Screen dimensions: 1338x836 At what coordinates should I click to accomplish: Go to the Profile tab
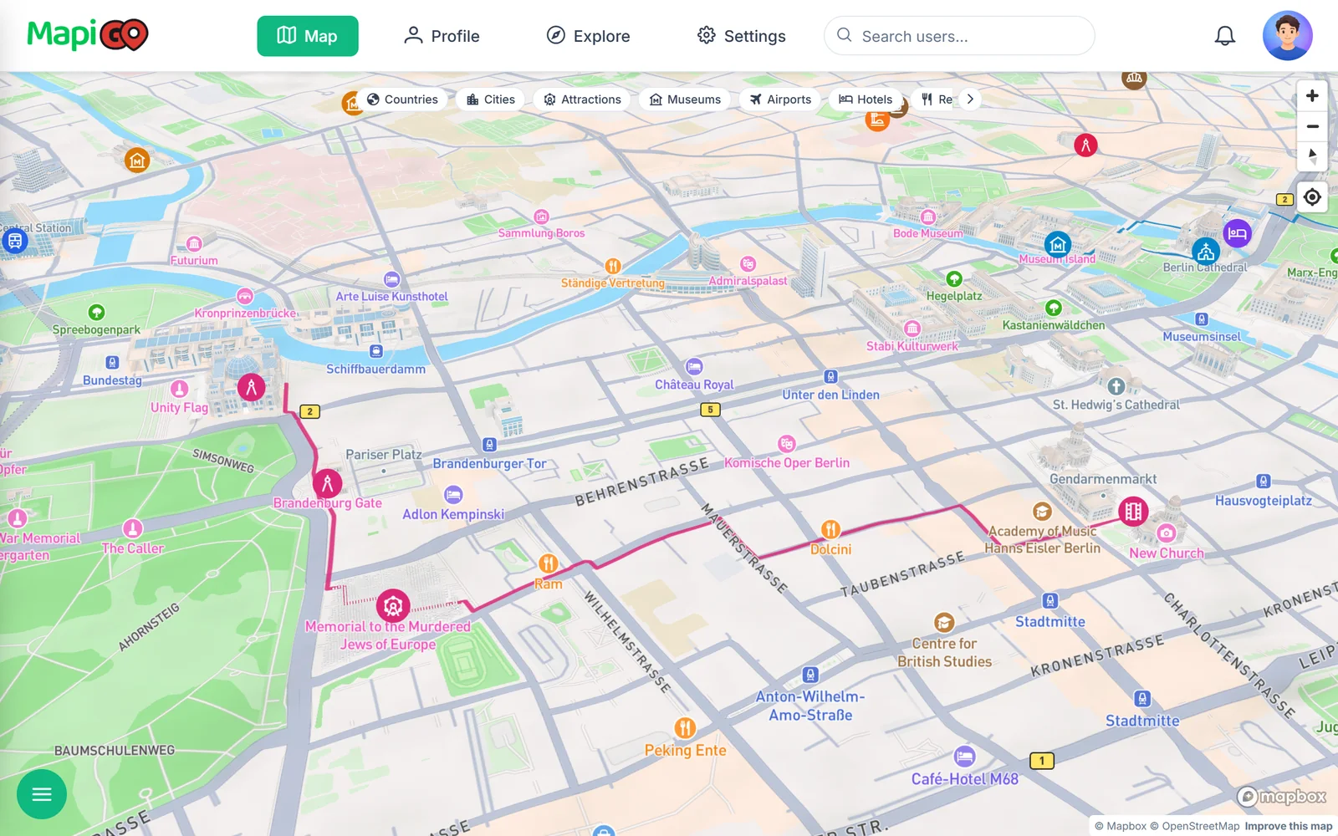pos(442,36)
